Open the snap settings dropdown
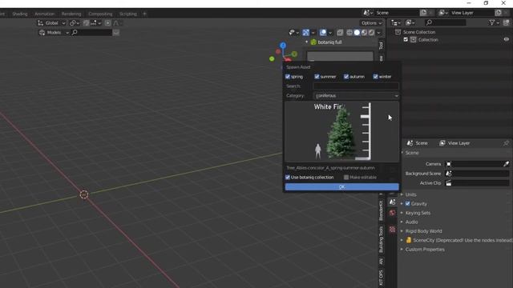Viewport: 513px width, 288px height. point(96,23)
